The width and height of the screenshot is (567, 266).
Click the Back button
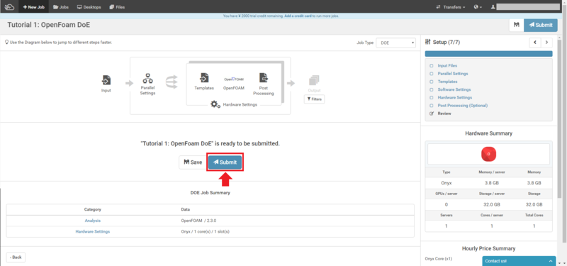(16, 257)
